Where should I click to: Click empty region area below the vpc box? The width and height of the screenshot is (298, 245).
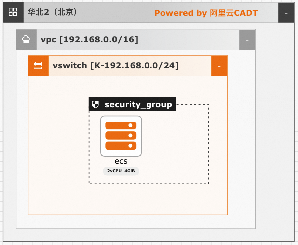(148, 235)
